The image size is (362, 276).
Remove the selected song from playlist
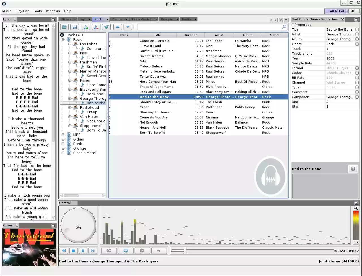tap(96, 27)
